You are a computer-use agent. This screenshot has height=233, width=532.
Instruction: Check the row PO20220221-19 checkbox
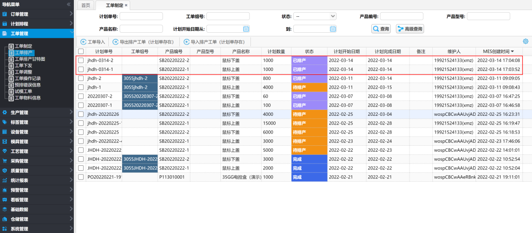point(81,177)
